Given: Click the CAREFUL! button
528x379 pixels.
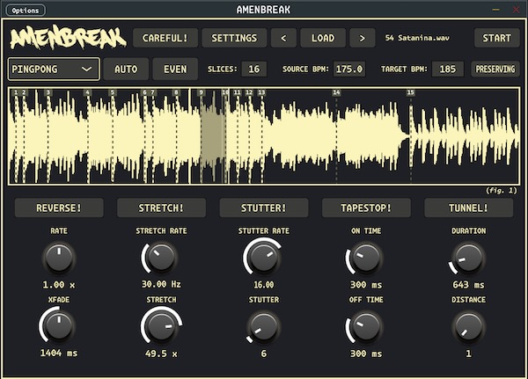Looking at the screenshot, I should (165, 38).
